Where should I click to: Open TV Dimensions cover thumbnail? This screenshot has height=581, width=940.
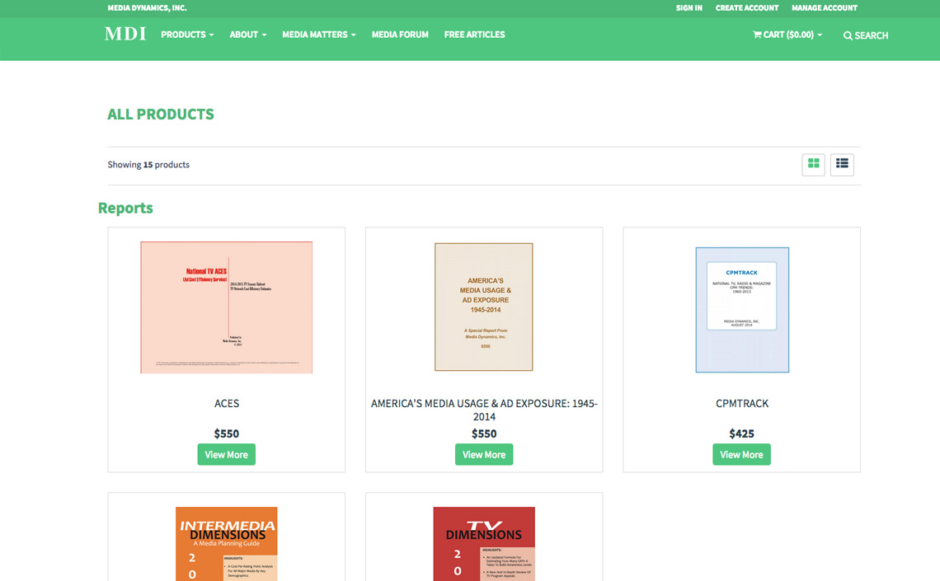click(484, 544)
